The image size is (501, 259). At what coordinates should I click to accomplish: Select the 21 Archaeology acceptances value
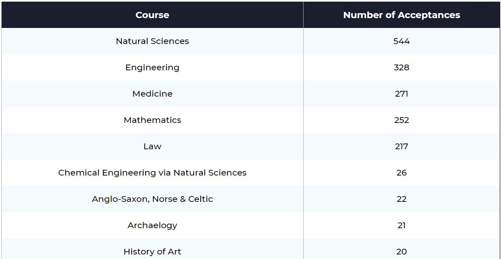pos(401,225)
